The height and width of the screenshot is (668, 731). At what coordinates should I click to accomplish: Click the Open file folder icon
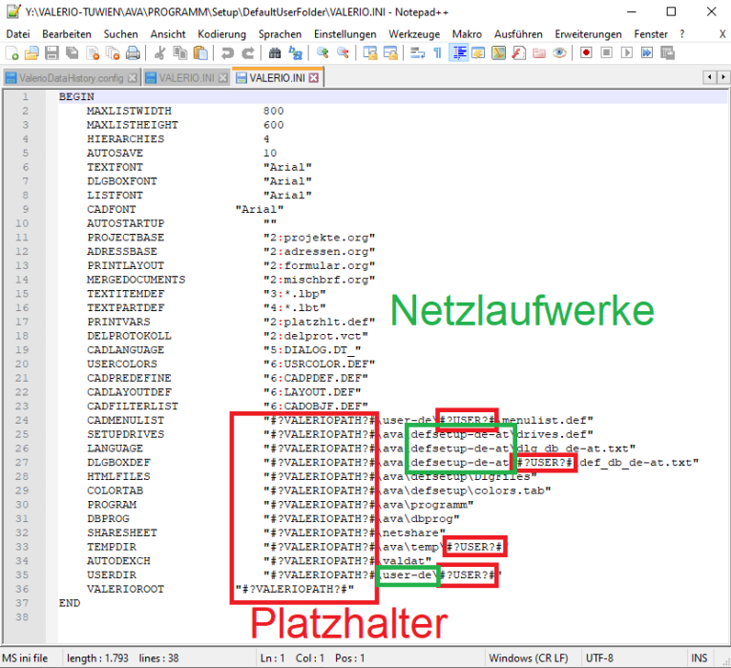tap(31, 53)
